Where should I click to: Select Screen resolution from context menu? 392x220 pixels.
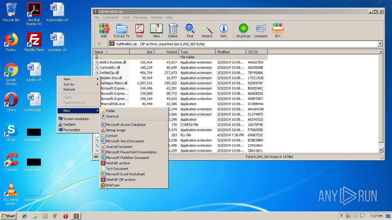tap(79, 119)
